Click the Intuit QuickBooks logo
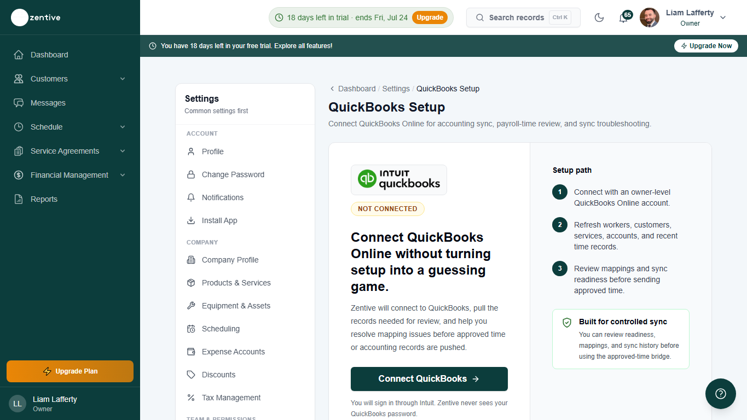The height and width of the screenshot is (420, 747). click(398, 180)
